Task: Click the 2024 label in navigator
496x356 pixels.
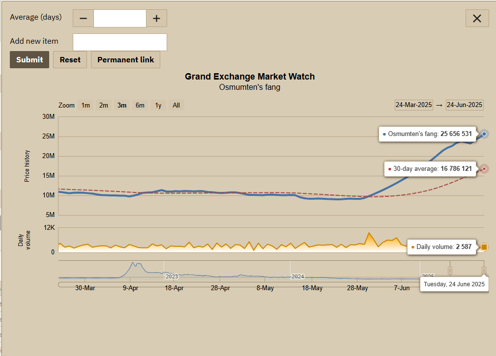Action: (298, 276)
